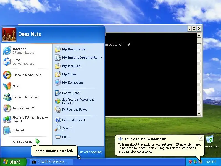
Task: Click the My Recent Documents icon
Action: coord(58,58)
